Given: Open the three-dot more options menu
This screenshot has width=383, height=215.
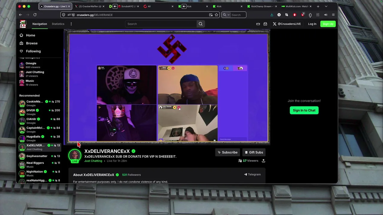Looking at the screenshot, I should point(71,24).
